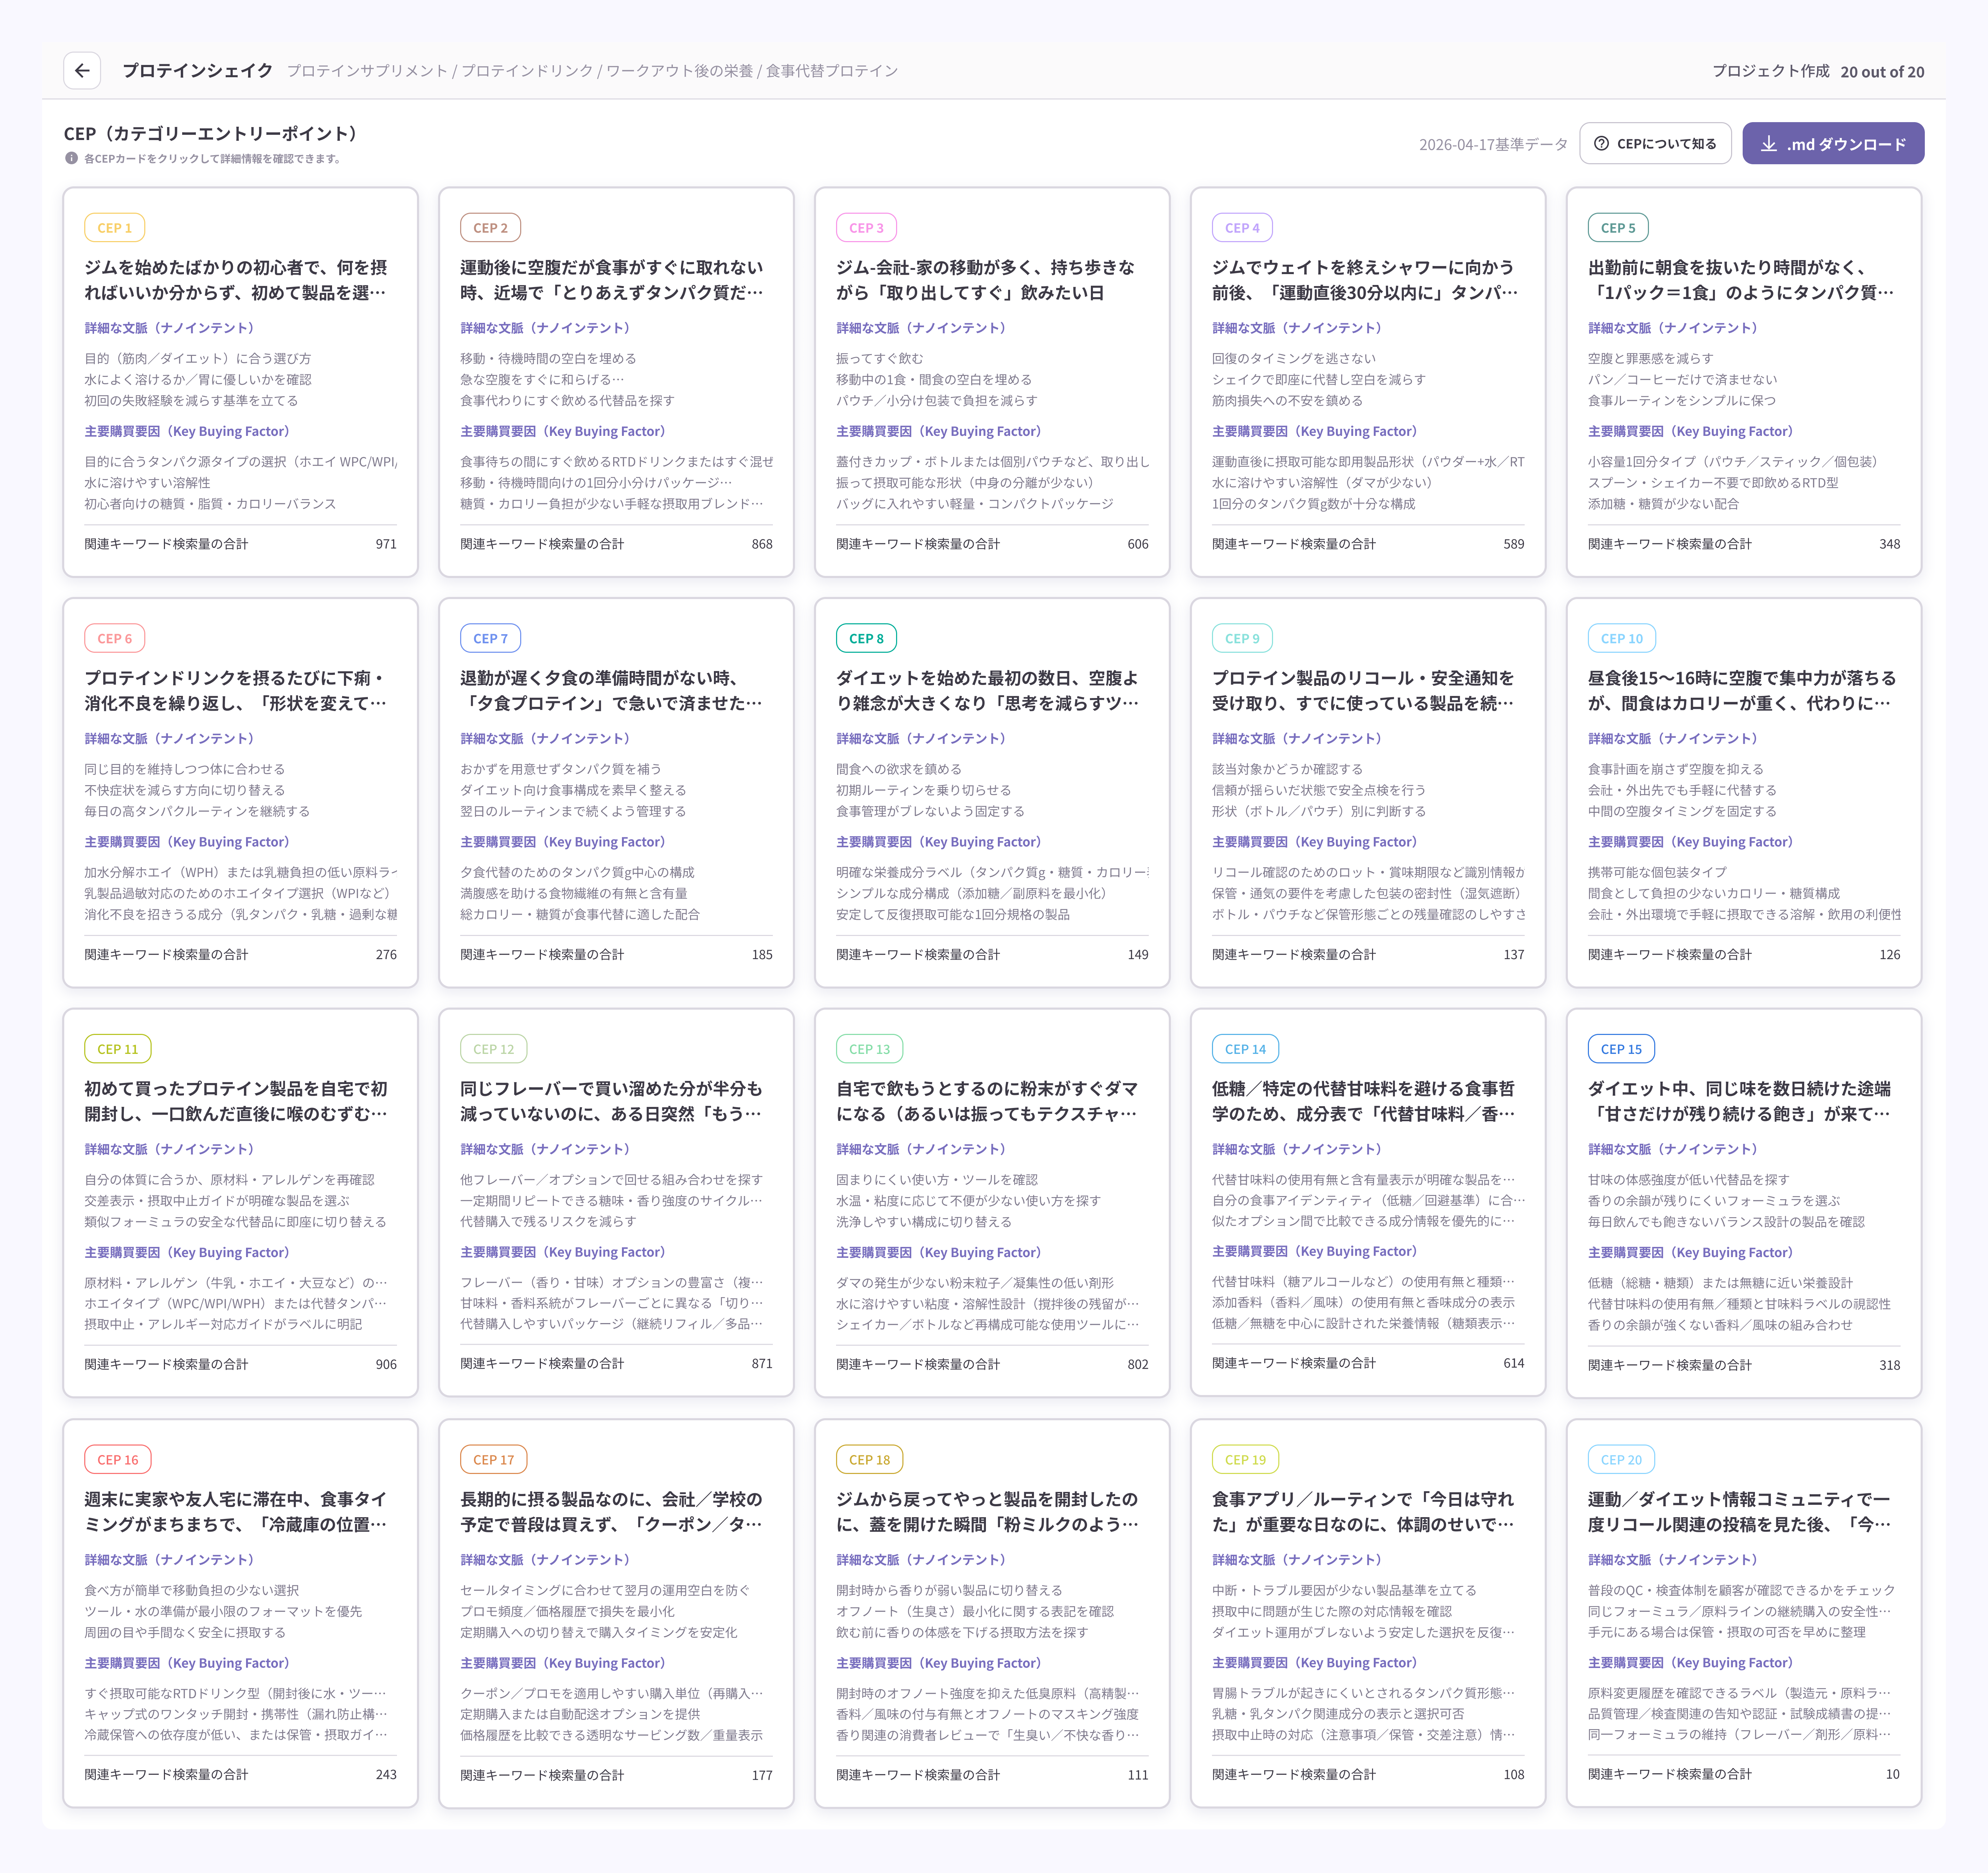Screen dimensions: 1988x1873
Task: Click the CEP 11 badge
Action: click(118, 1049)
